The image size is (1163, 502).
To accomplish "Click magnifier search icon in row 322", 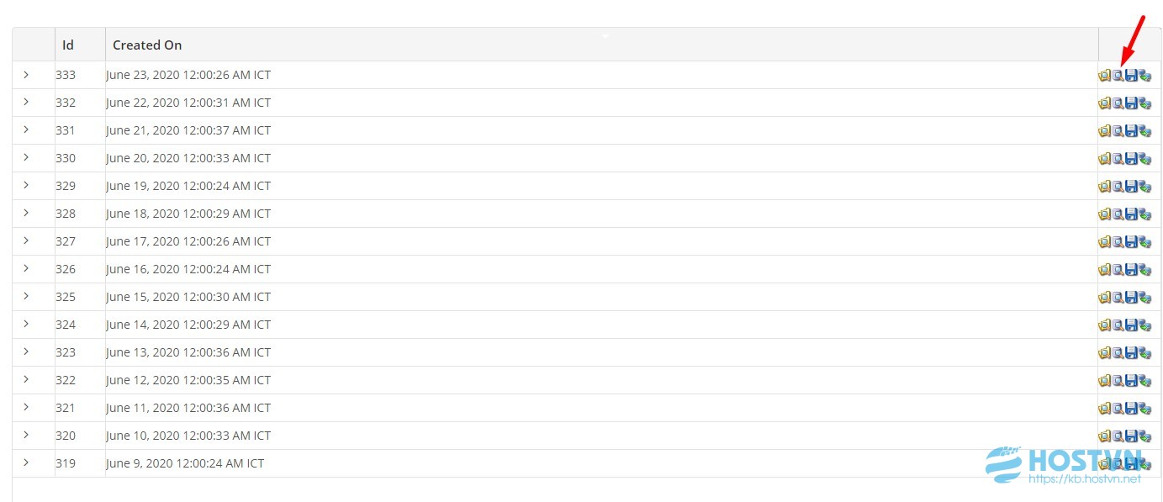I will point(1118,381).
